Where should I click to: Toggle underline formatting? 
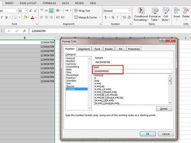coord(6,17)
